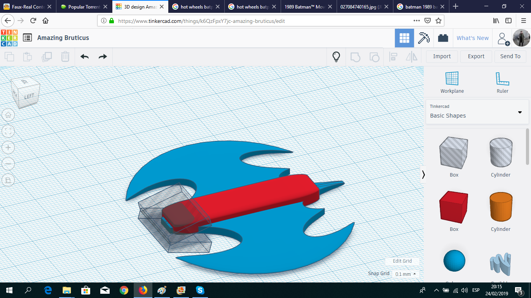Pick the blue Sphere shape
The image size is (531, 298).
pos(454,261)
